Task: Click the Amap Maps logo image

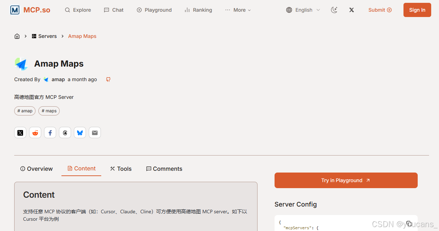Action: click(21, 64)
